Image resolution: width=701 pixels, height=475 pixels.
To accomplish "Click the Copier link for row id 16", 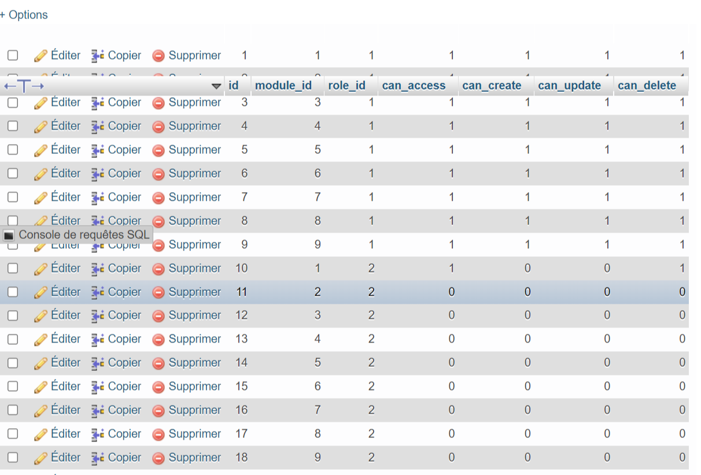I will [x=124, y=410].
